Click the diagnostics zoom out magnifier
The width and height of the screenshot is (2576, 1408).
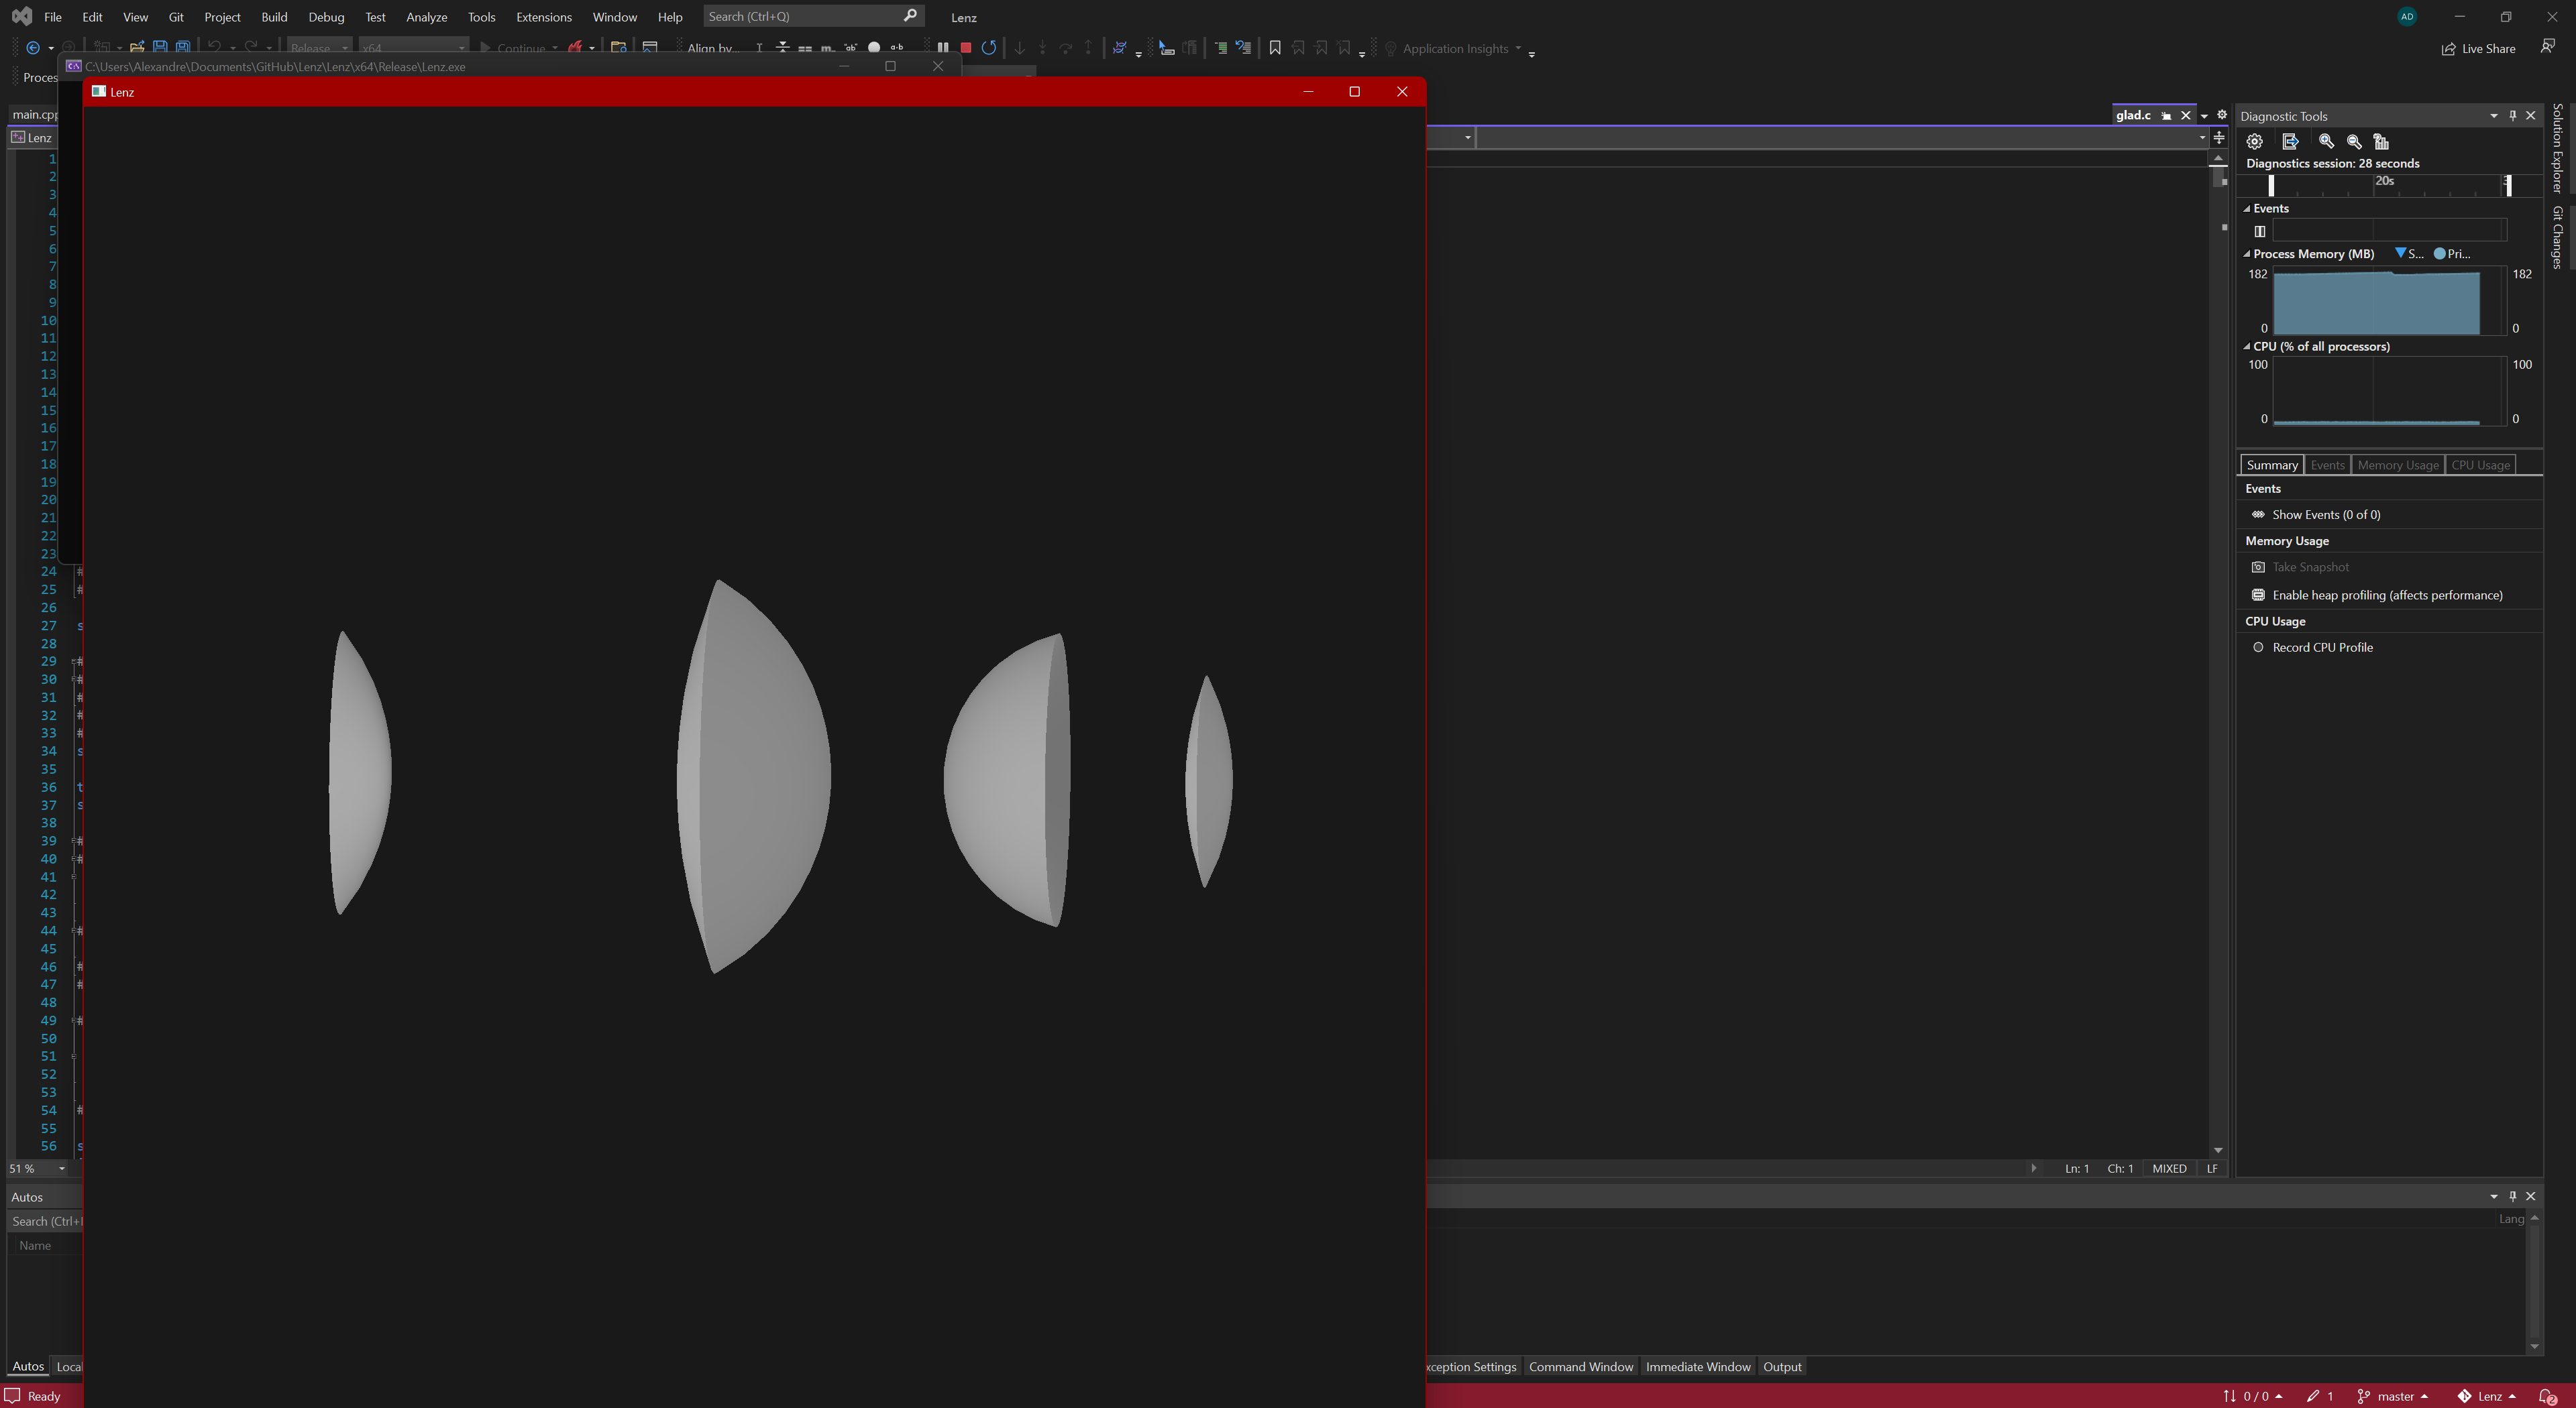tap(2353, 141)
